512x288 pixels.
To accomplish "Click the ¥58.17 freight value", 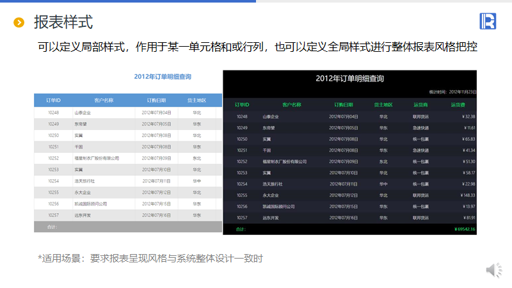I will click(x=468, y=173).
